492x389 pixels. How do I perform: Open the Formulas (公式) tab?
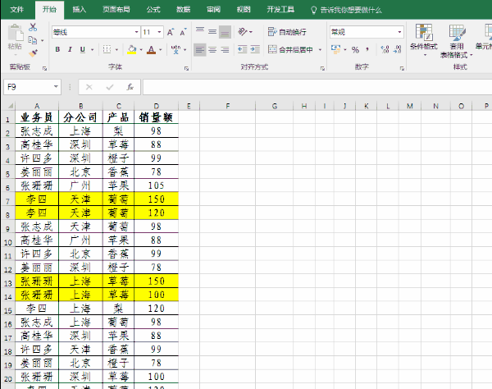coord(153,9)
